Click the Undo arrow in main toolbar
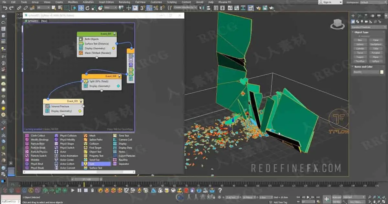Screen dimensions: 388x204 [4, 8]
